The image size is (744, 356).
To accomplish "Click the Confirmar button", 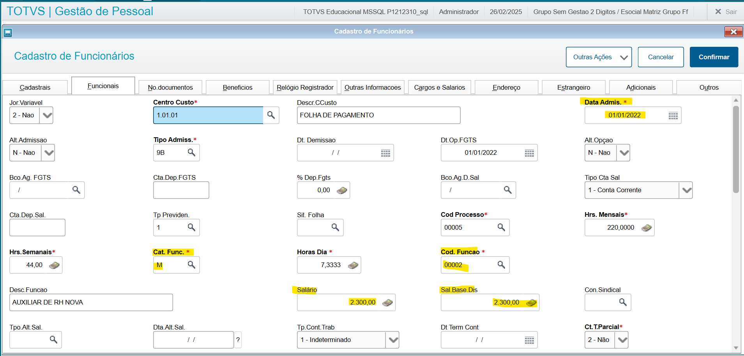I will 714,57.
